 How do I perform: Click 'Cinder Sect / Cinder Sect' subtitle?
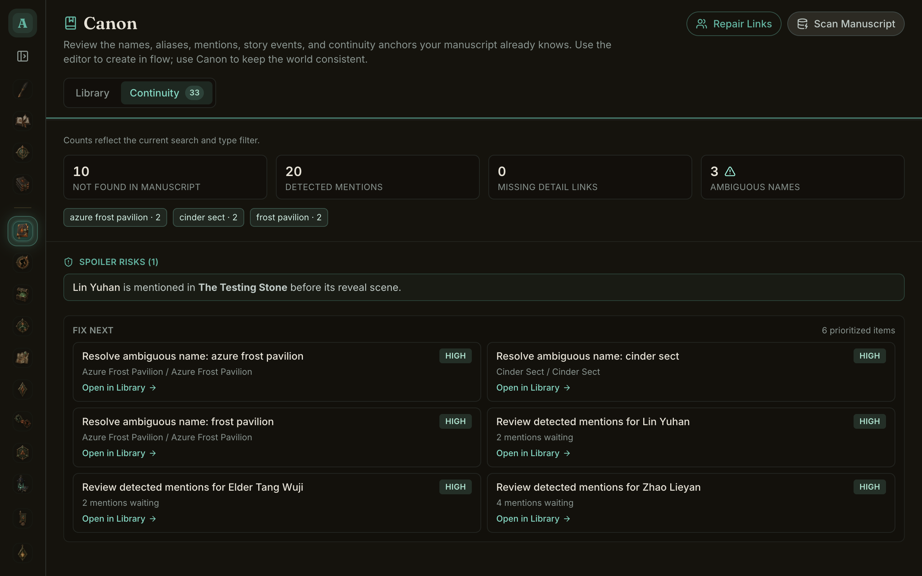click(548, 372)
